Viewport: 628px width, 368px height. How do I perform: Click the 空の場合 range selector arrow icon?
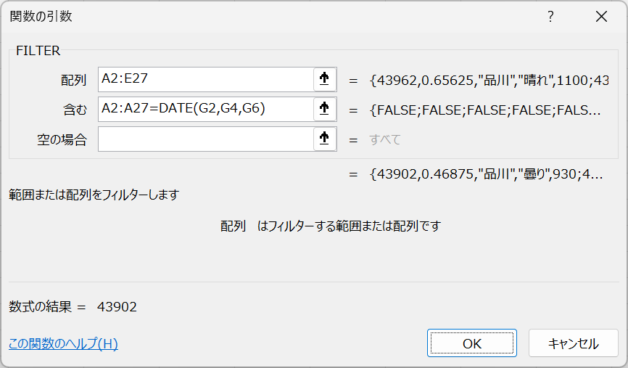click(324, 139)
